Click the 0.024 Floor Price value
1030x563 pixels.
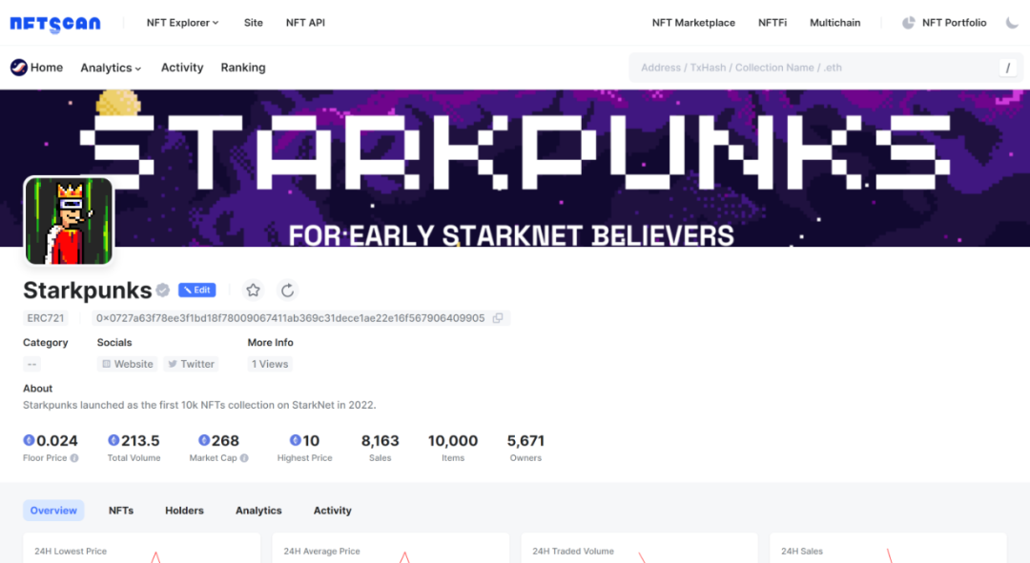[56, 440]
